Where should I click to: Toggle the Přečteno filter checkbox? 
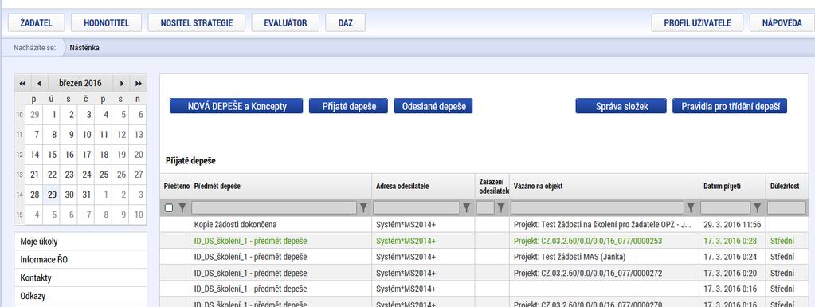[169, 208]
